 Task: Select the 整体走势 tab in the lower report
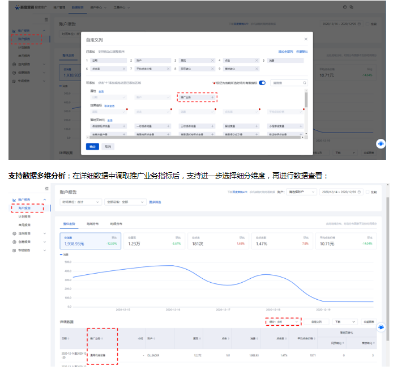click(69, 223)
